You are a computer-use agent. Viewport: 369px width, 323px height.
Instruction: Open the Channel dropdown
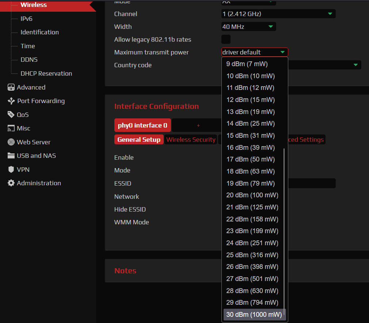[x=278, y=14]
